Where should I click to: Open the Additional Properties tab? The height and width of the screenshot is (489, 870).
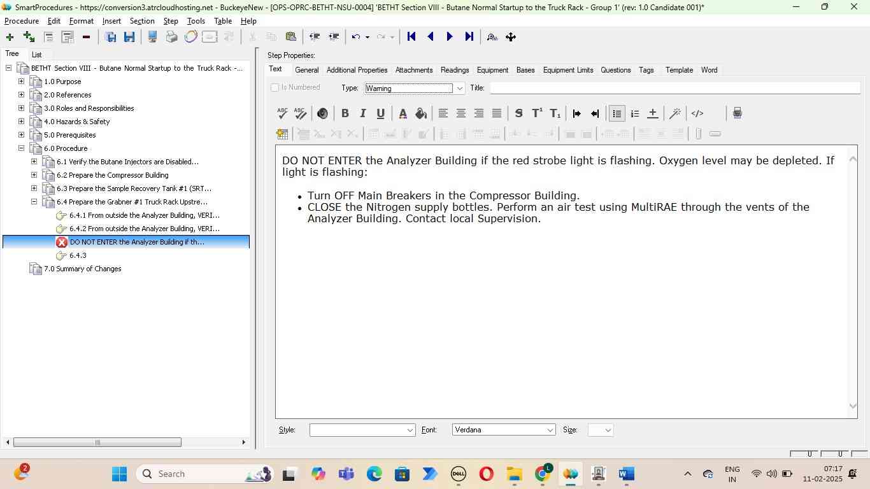click(357, 70)
